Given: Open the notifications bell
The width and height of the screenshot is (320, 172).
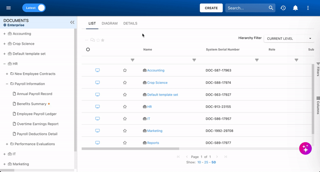Looking at the screenshot, I should [x=295, y=8].
